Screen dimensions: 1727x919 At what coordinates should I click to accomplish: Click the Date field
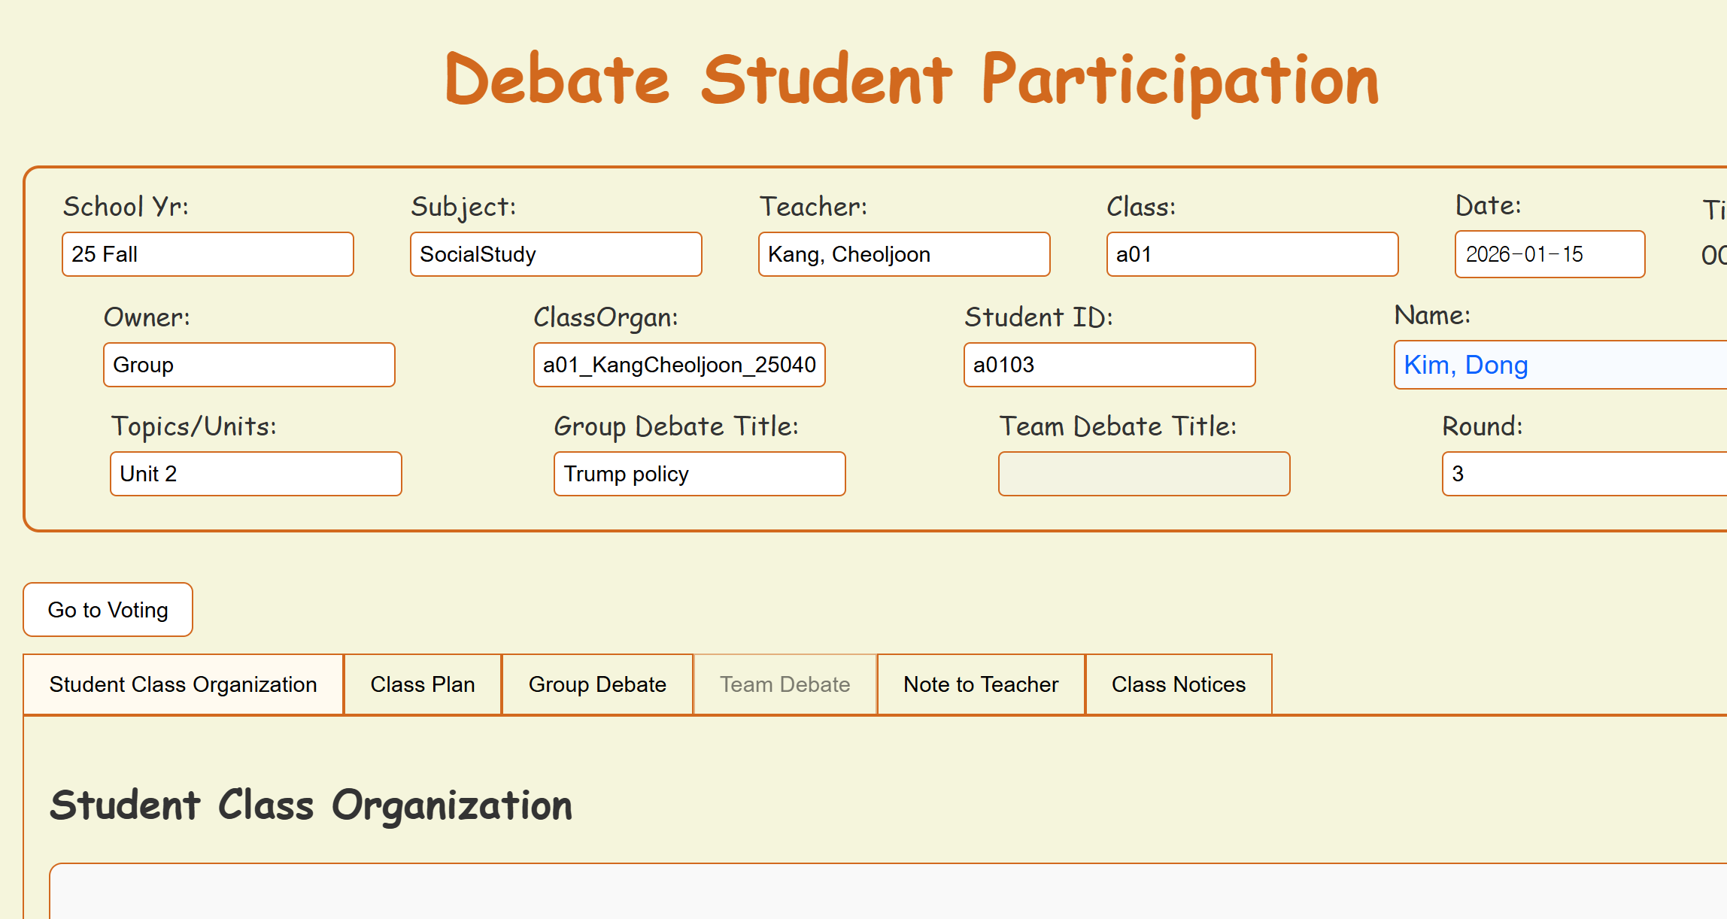click(x=1549, y=254)
